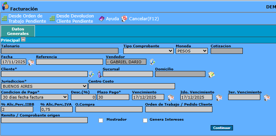Focus the Cliente input field
Screen dimensions: 276x136
coord(44,74)
